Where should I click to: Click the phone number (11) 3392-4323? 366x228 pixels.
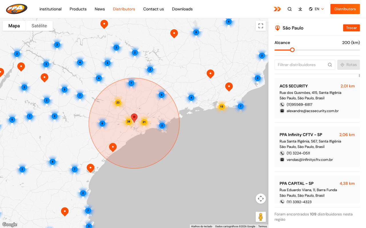[299, 202]
